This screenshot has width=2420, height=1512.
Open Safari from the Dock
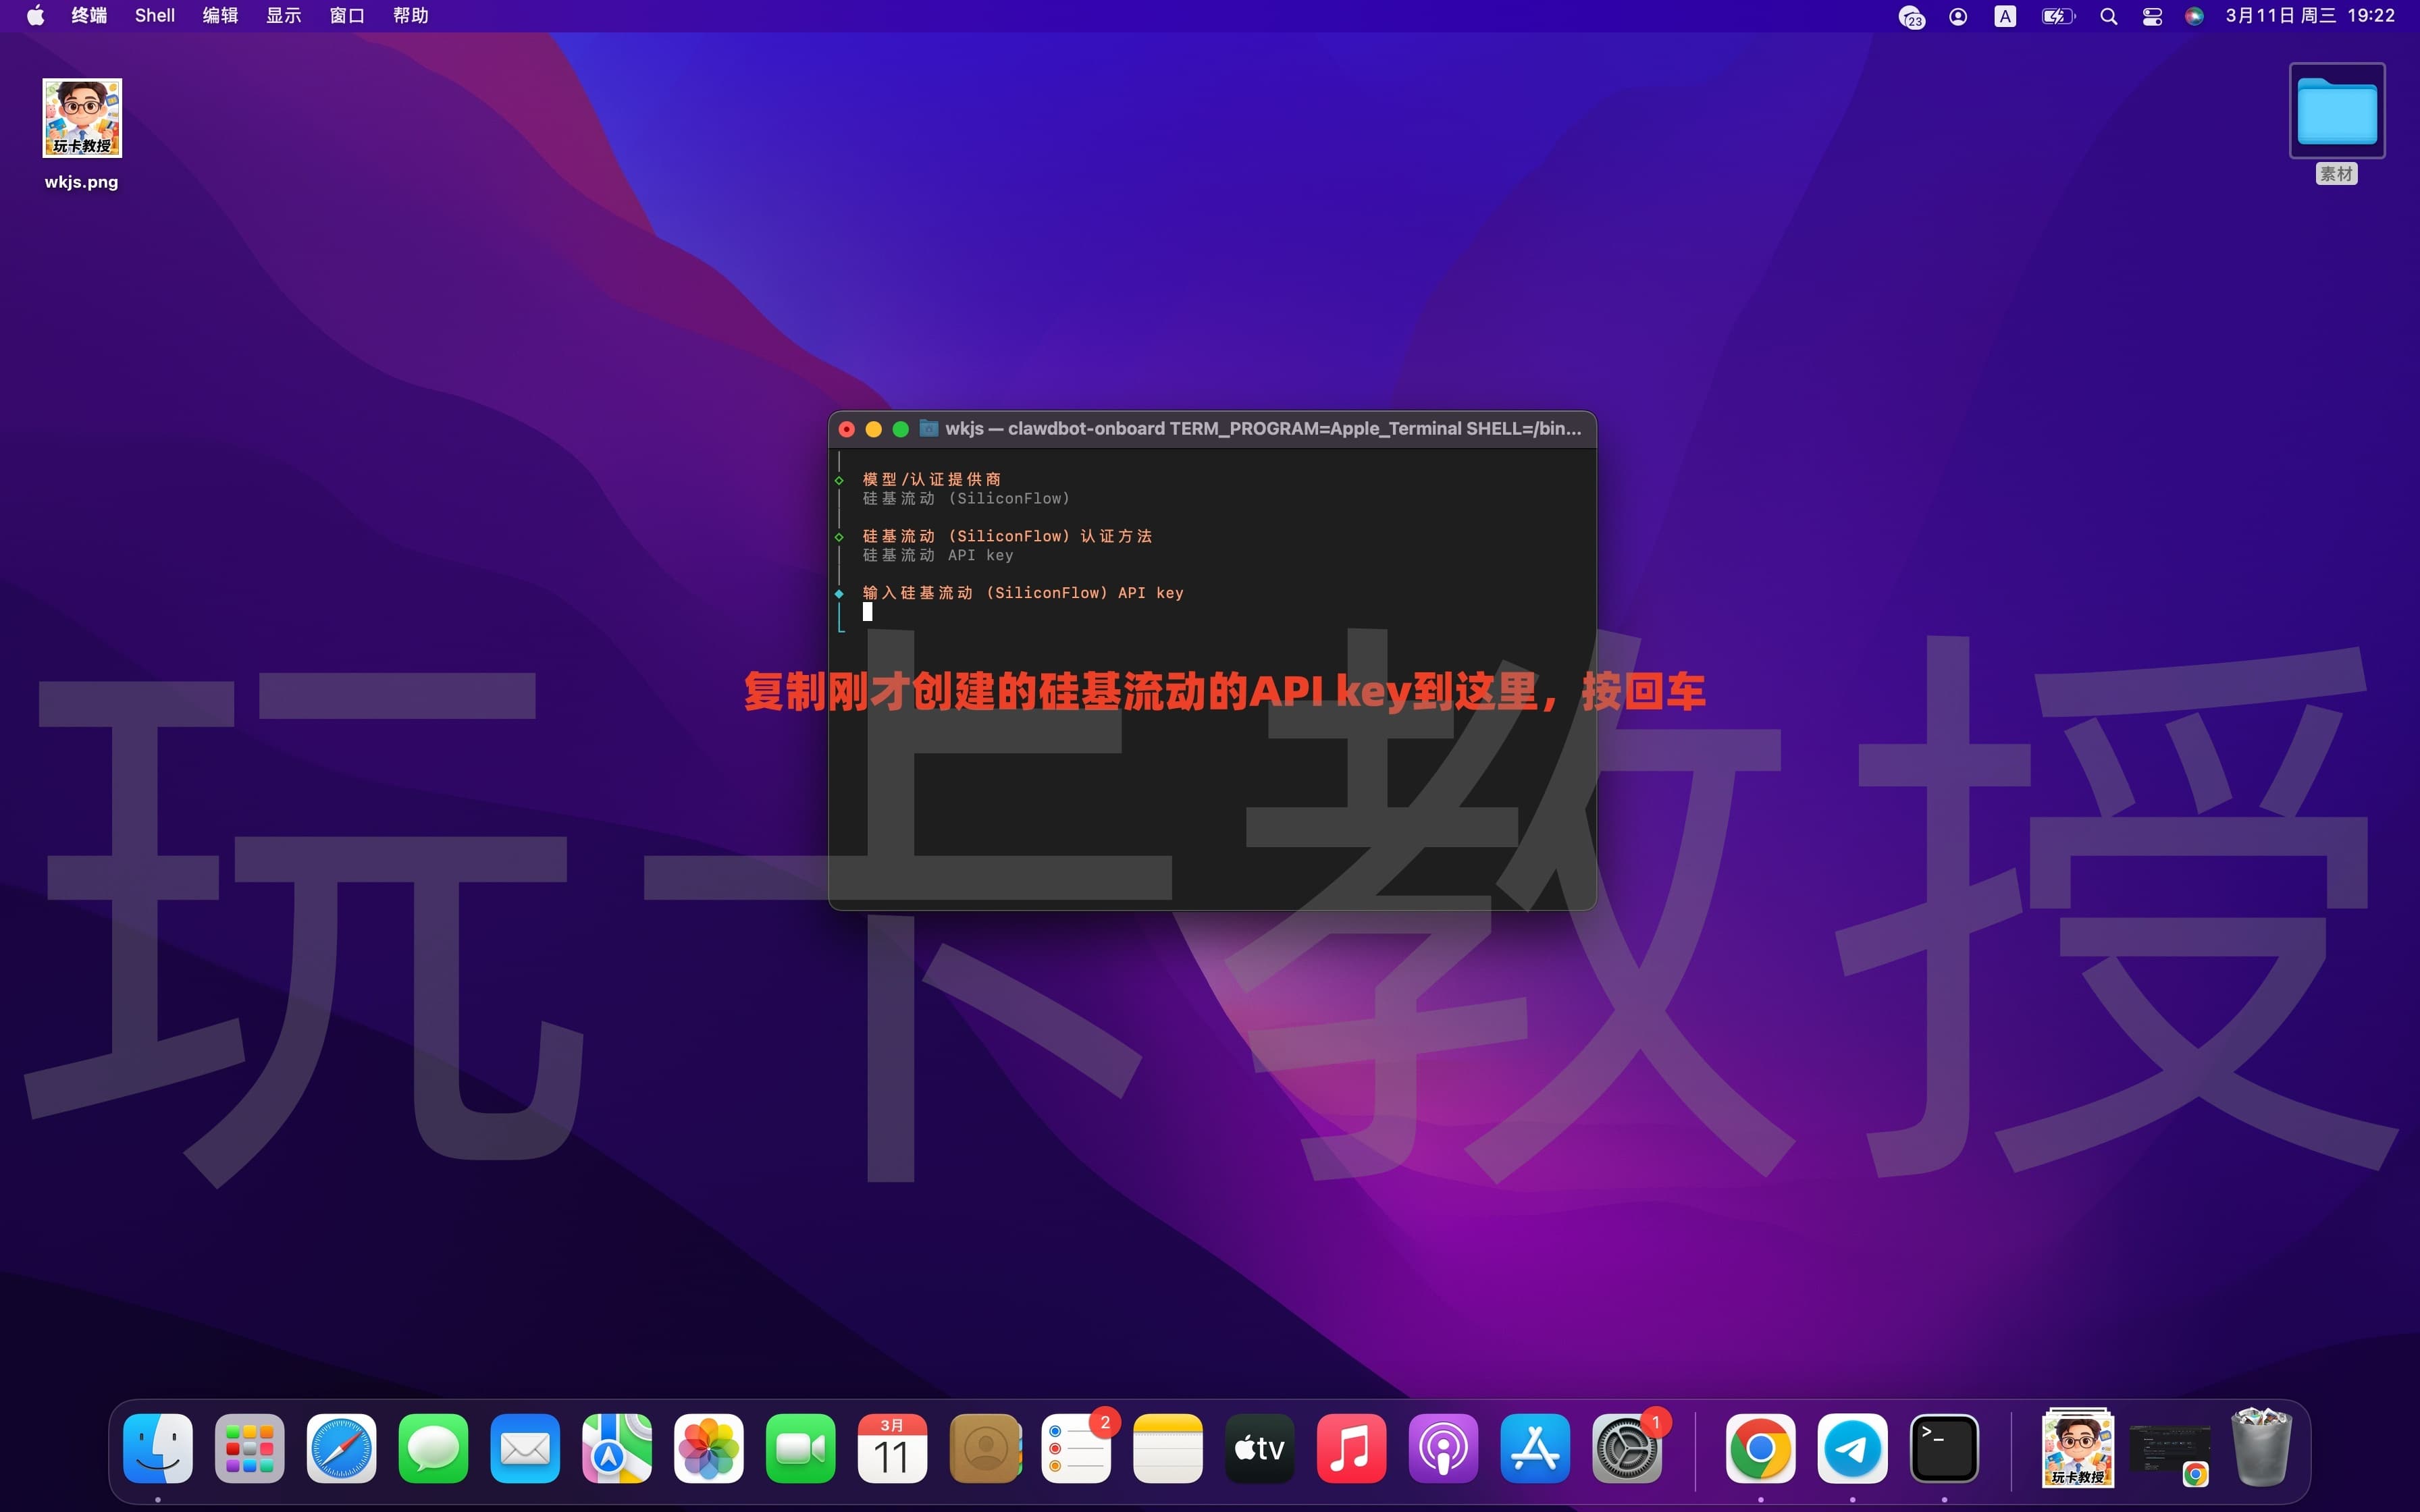click(340, 1447)
